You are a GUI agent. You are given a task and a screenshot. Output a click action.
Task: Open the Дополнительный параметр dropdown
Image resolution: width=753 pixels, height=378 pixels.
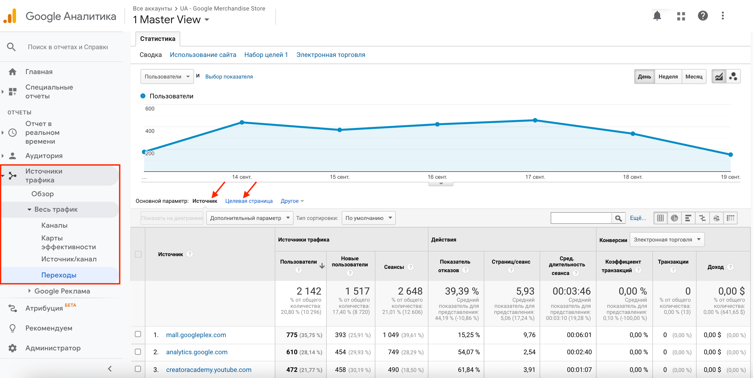[249, 218]
